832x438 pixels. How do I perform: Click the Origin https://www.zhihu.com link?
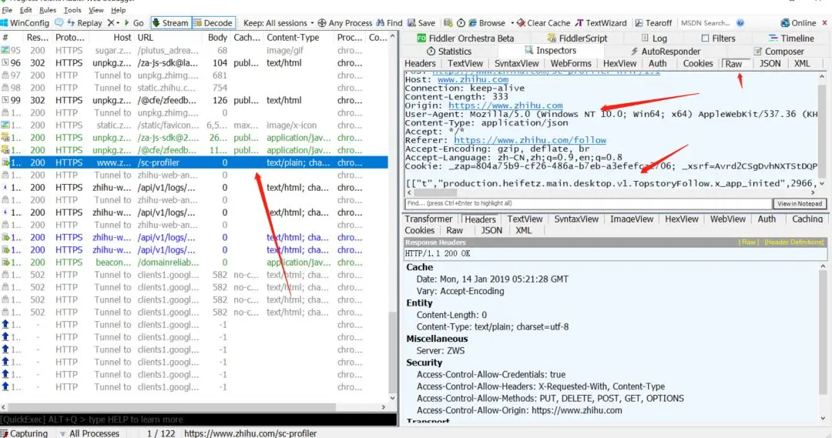[x=505, y=105]
